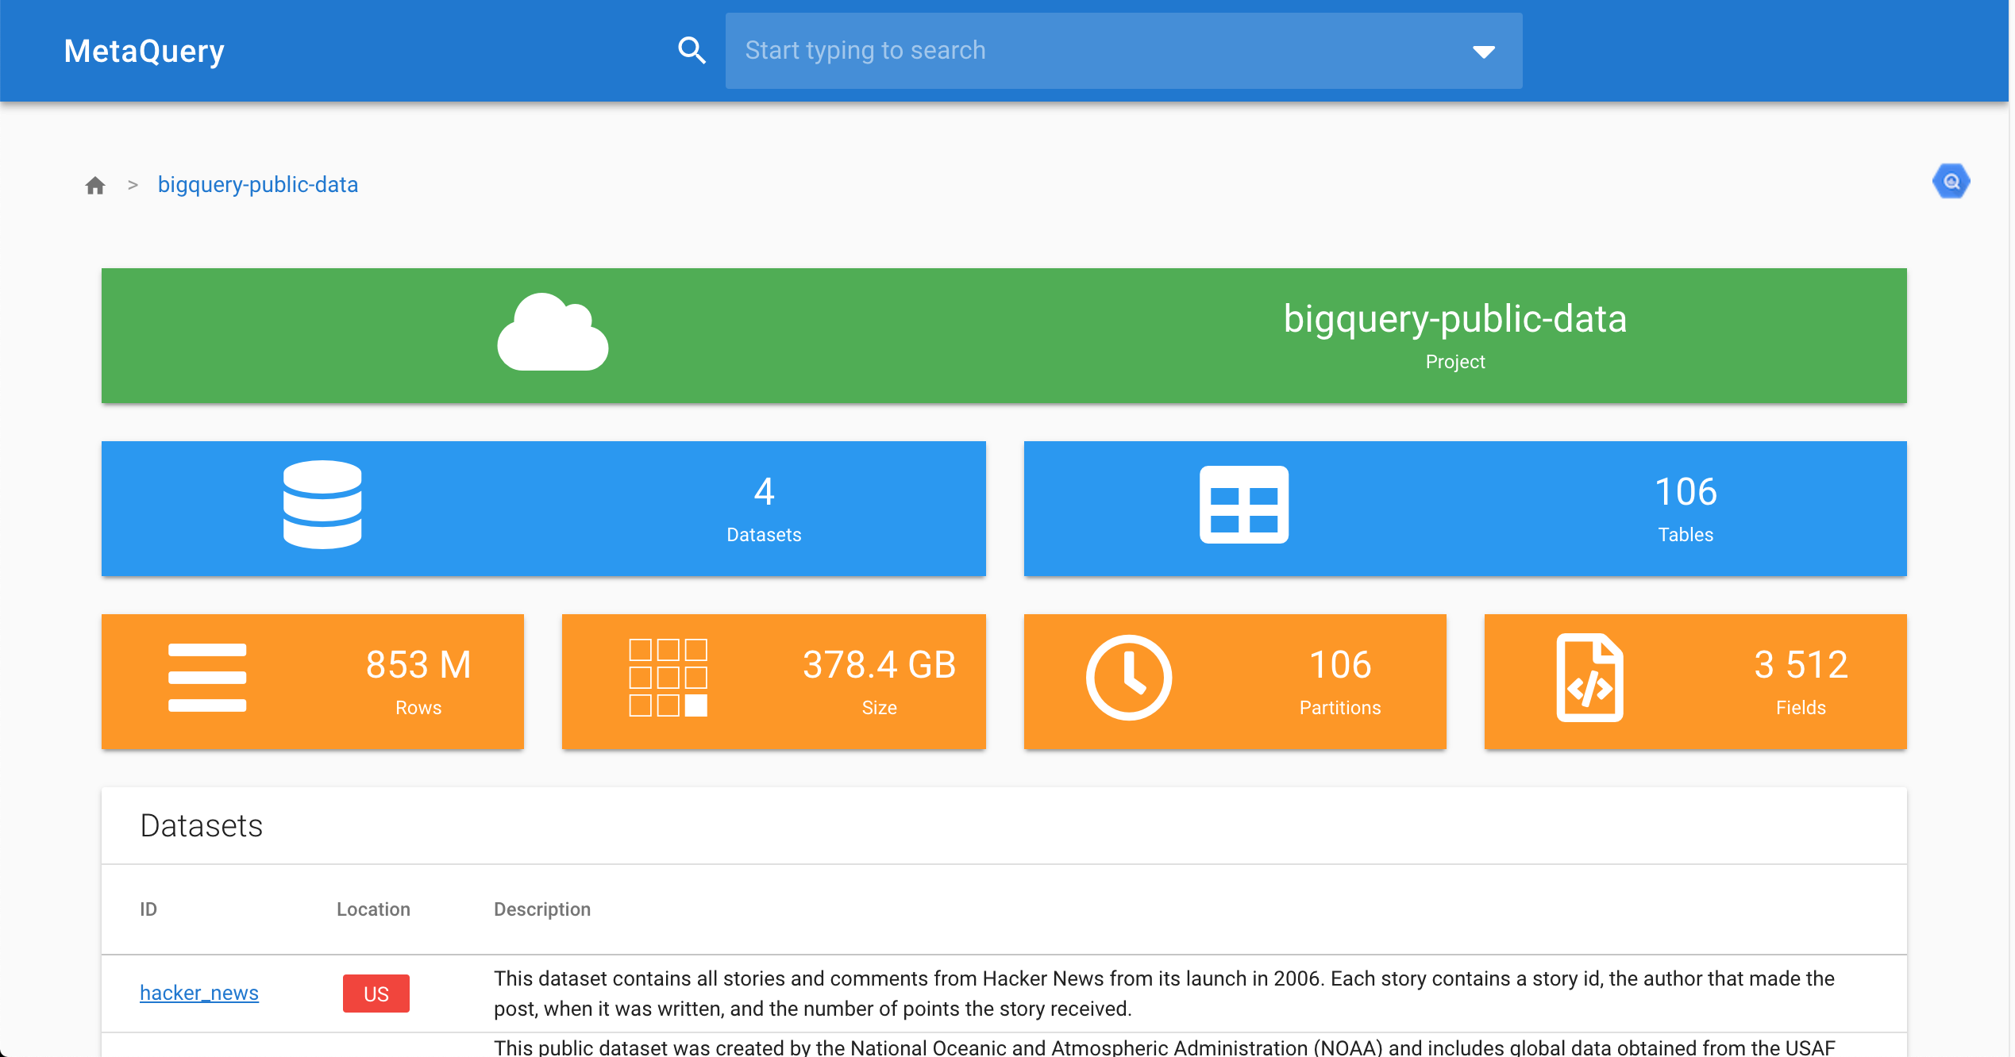Click the search magnifier icon
The height and width of the screenshot is (1057, 2015).
click(x=692, y=51)
